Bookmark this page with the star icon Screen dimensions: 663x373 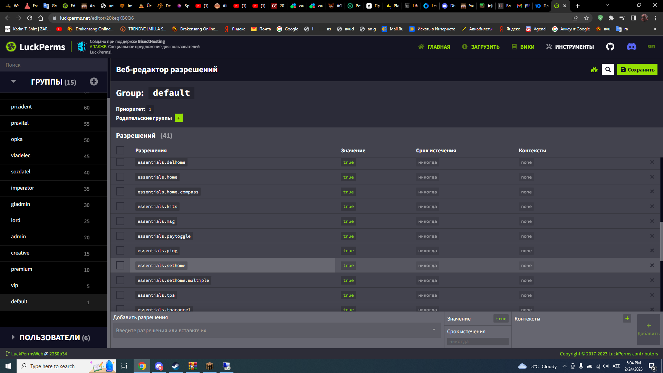coord(586,18)
